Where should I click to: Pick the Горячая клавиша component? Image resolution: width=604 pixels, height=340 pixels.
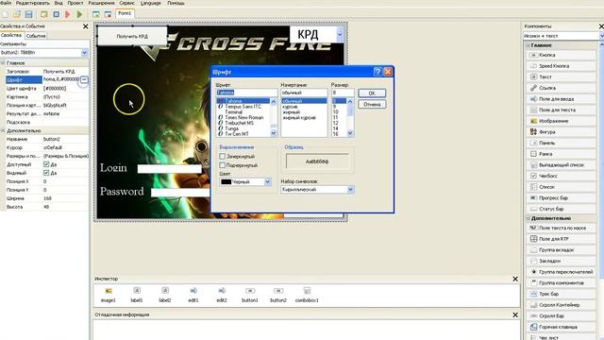(561, 327)
